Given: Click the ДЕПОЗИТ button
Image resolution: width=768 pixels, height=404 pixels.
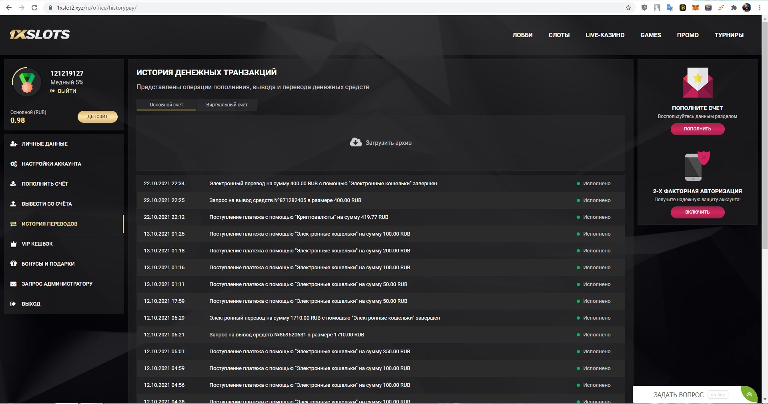Looking at the screenshot, I should point(98,116).
